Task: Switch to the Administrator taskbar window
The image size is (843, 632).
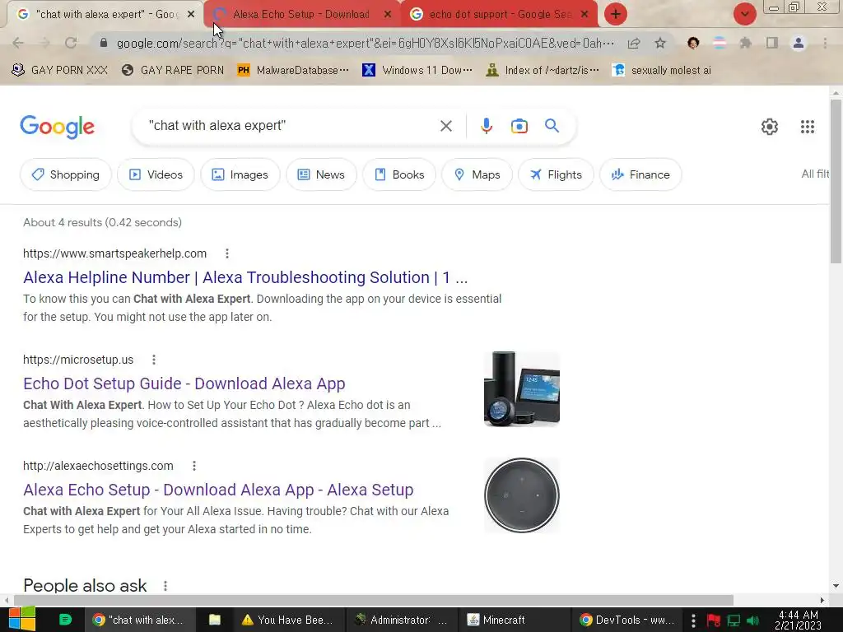Action: [401, 620]
